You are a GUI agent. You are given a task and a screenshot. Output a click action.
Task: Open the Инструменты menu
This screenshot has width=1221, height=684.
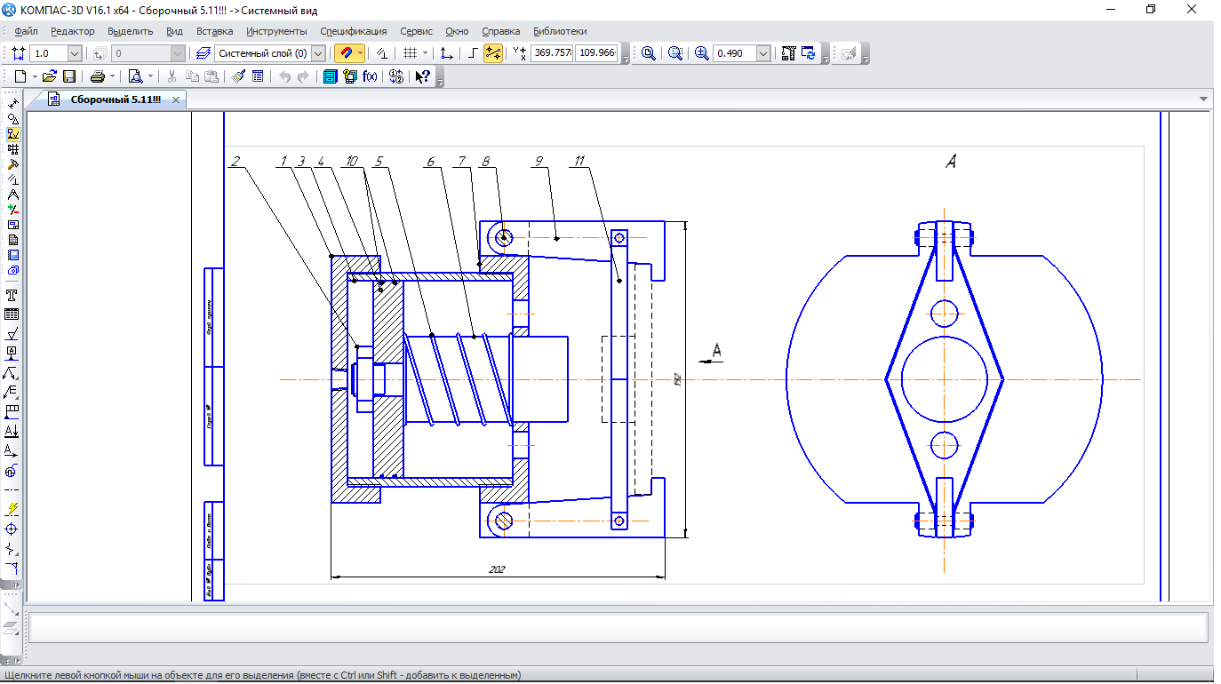[276, 31]
